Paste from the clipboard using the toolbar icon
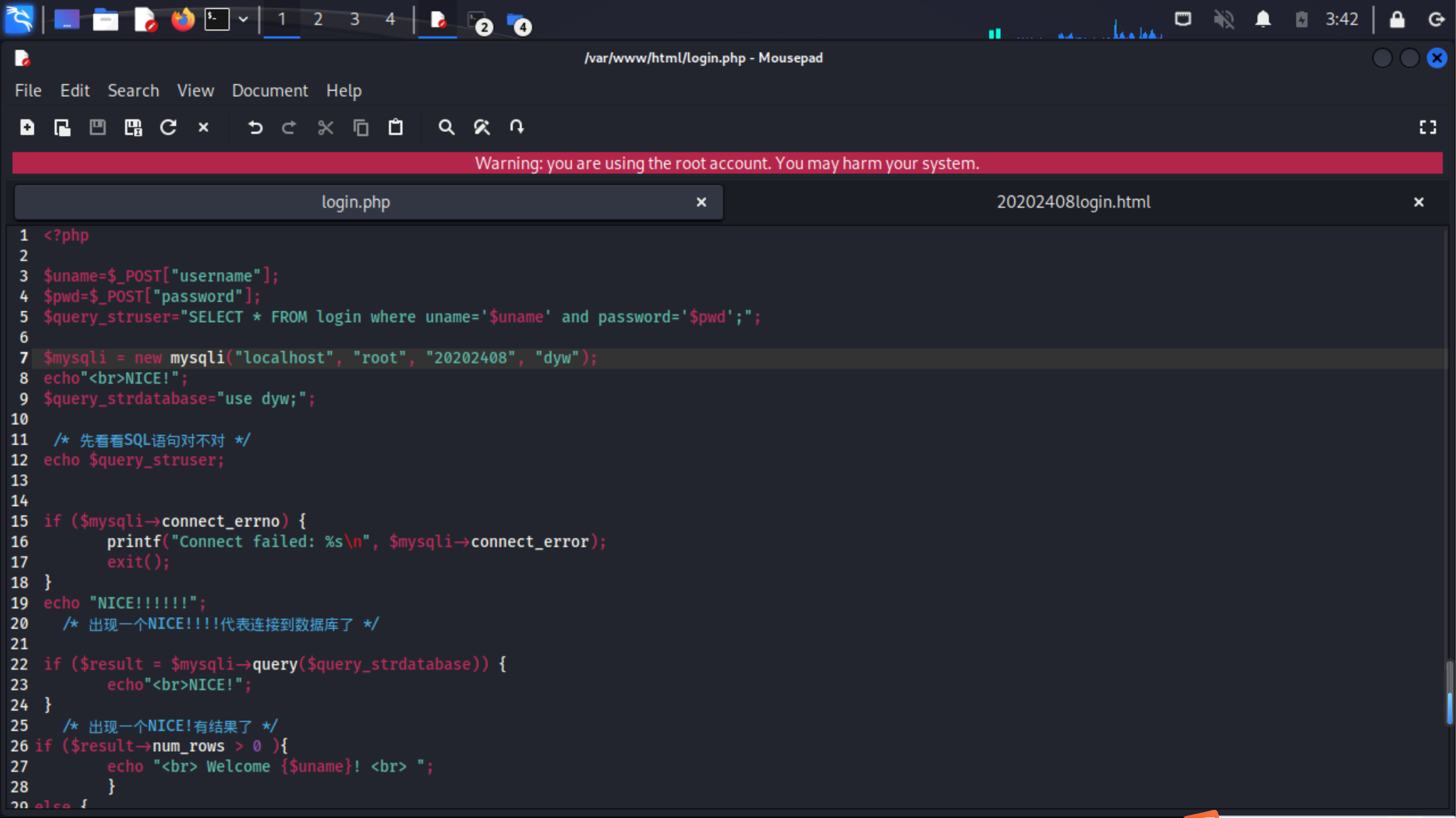Image resolution: width=1456 pixels, height=818 pixels. coord(395,127)
